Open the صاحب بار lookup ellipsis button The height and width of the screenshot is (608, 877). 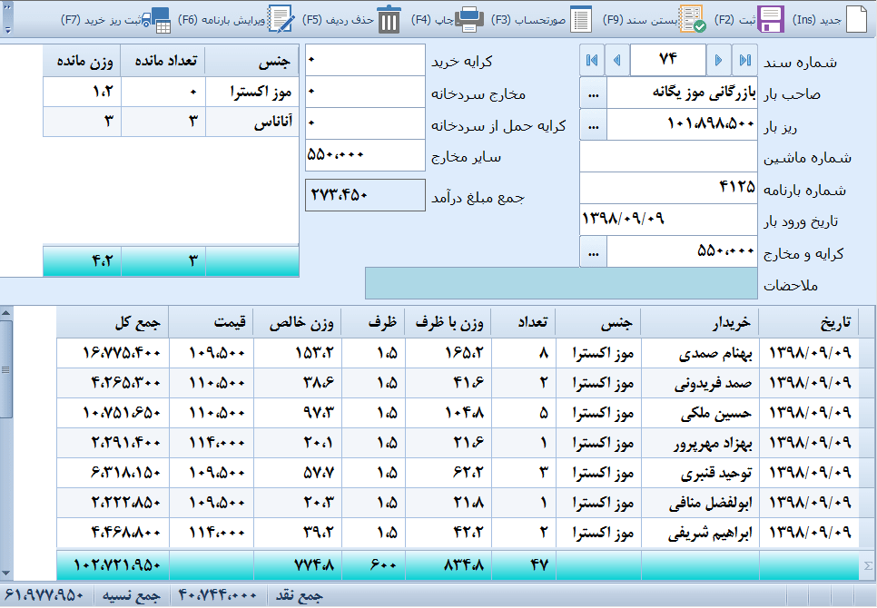click(x=593, y=93)
